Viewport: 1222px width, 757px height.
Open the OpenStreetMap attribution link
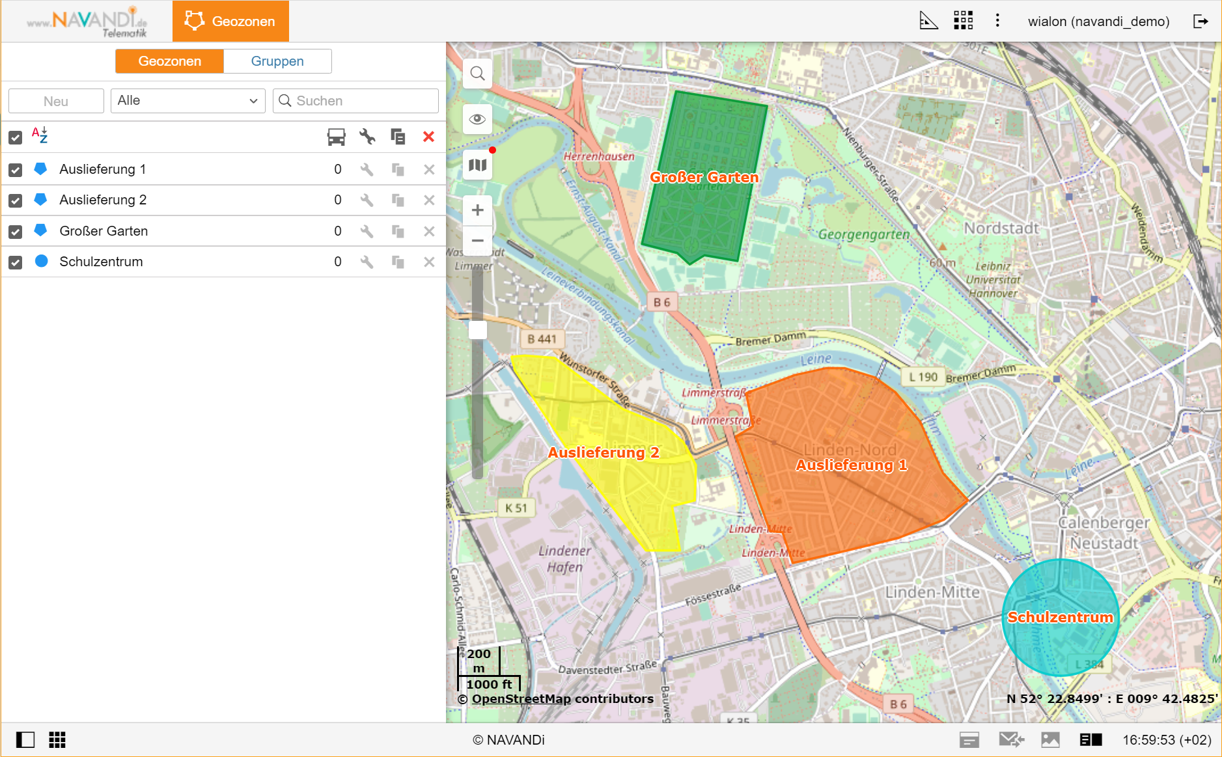(521, 699)
